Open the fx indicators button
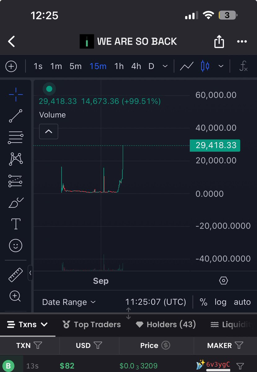The height and width of the screenshot is (372, 257). (x=243, y=66)
